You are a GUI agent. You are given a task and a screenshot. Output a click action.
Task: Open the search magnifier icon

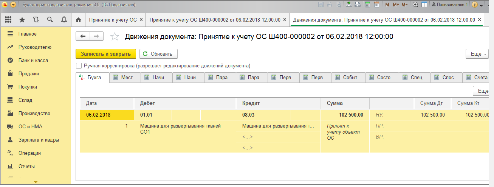(x=50, y=19)
